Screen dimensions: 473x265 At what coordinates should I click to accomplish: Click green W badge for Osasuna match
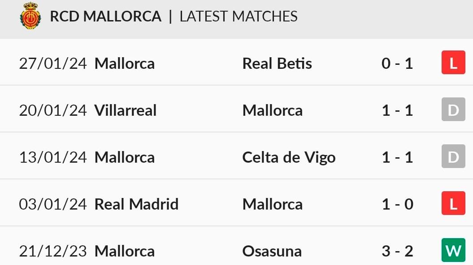pos(453,250)
